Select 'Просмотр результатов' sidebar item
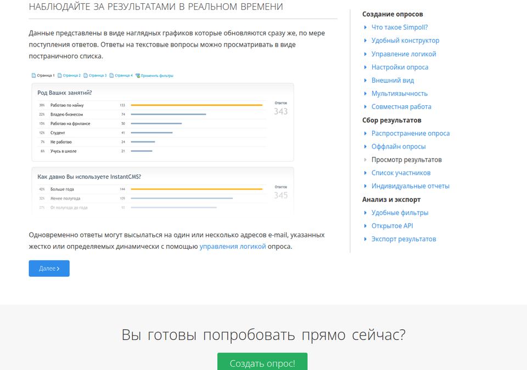Screen dimensions: 527x370 [406, 160]
